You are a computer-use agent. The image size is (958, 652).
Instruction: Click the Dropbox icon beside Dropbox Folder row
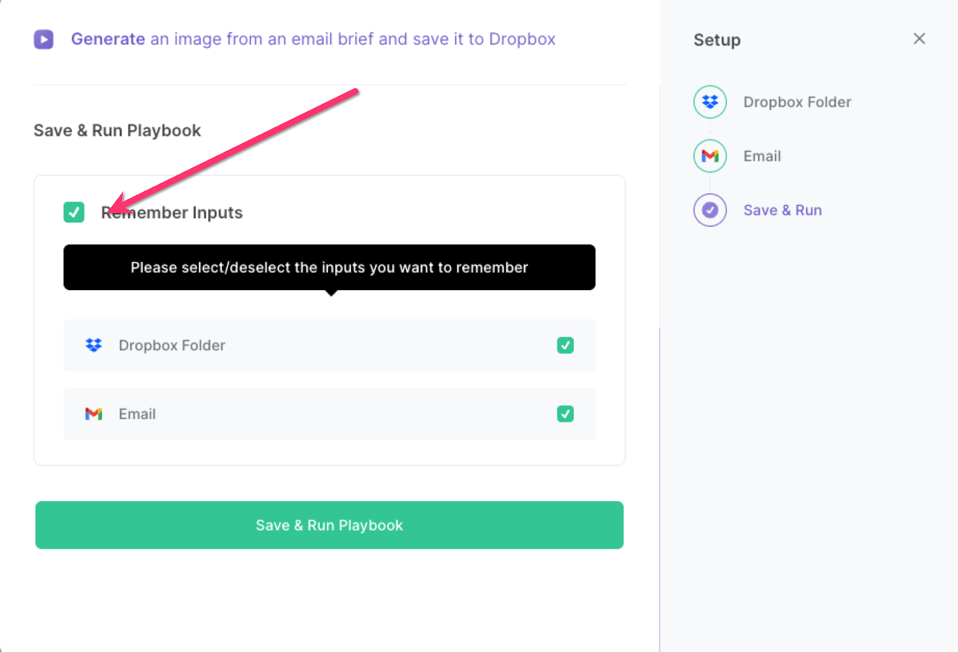[93, 345]
